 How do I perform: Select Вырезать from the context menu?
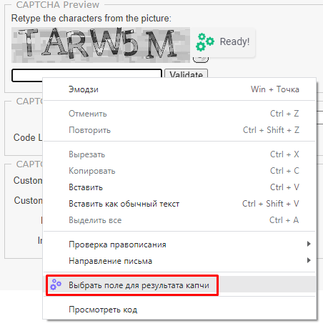pos(179,154)
